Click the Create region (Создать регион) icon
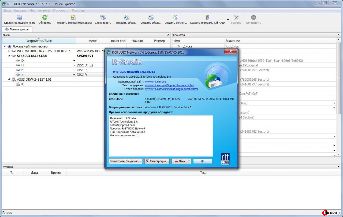Image resolution: width=343 pixels, height=217 pixels. click(x=176, y=17)
